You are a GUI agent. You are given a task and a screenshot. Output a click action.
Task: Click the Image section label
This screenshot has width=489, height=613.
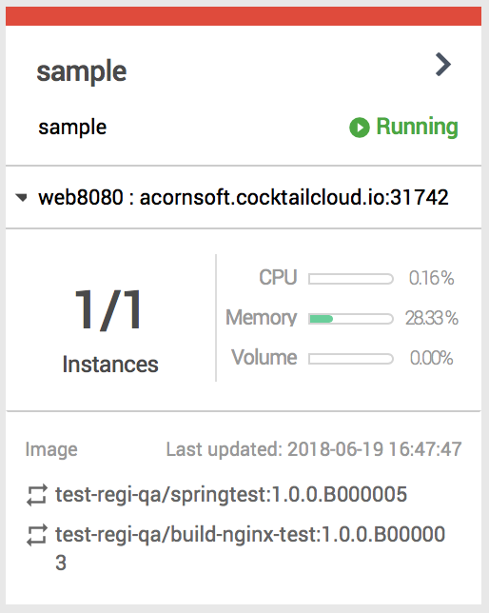tap(51, 449)
